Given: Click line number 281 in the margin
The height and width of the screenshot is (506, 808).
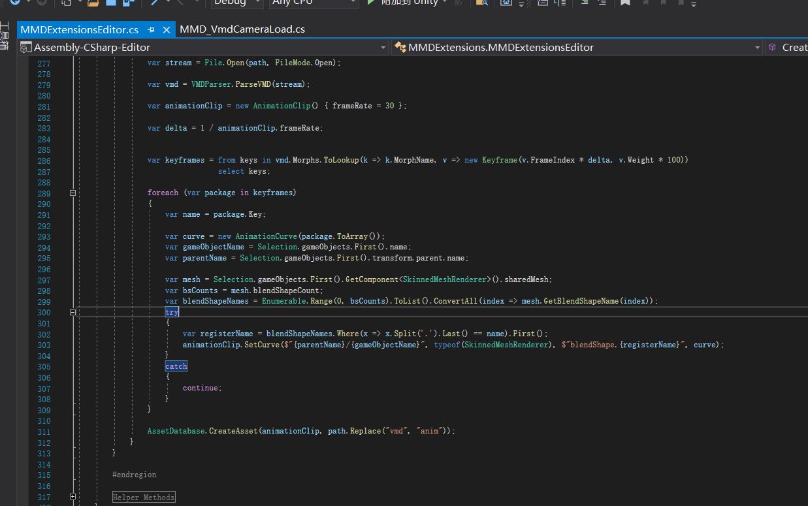Looking at the screenshot, I should 44,106.
